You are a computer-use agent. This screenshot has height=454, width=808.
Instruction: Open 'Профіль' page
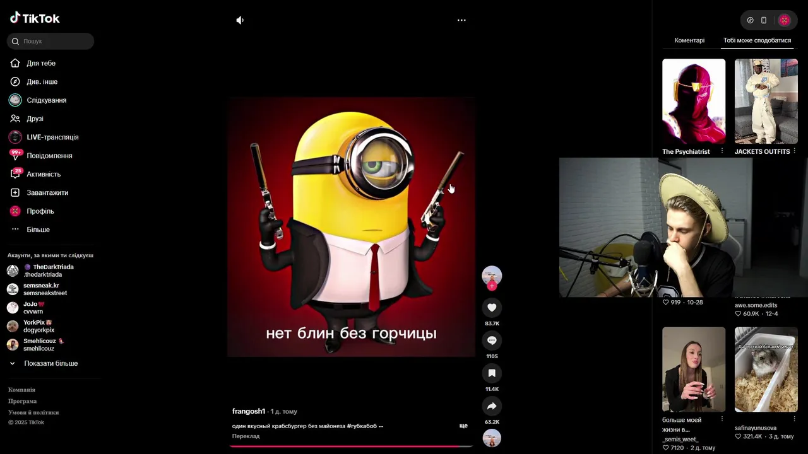(40, 211)
